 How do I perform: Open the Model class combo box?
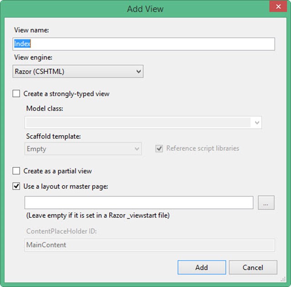[x=143, y=122]
